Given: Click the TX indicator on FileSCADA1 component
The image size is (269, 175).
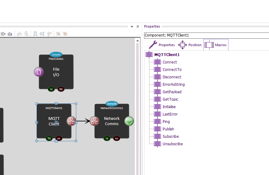Looking at the screenshot, I should (x=51, y=89).
